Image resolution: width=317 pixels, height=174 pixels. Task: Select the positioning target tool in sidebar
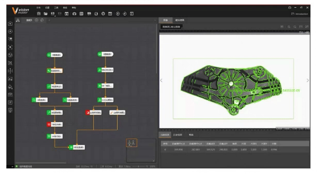point(10,31)
